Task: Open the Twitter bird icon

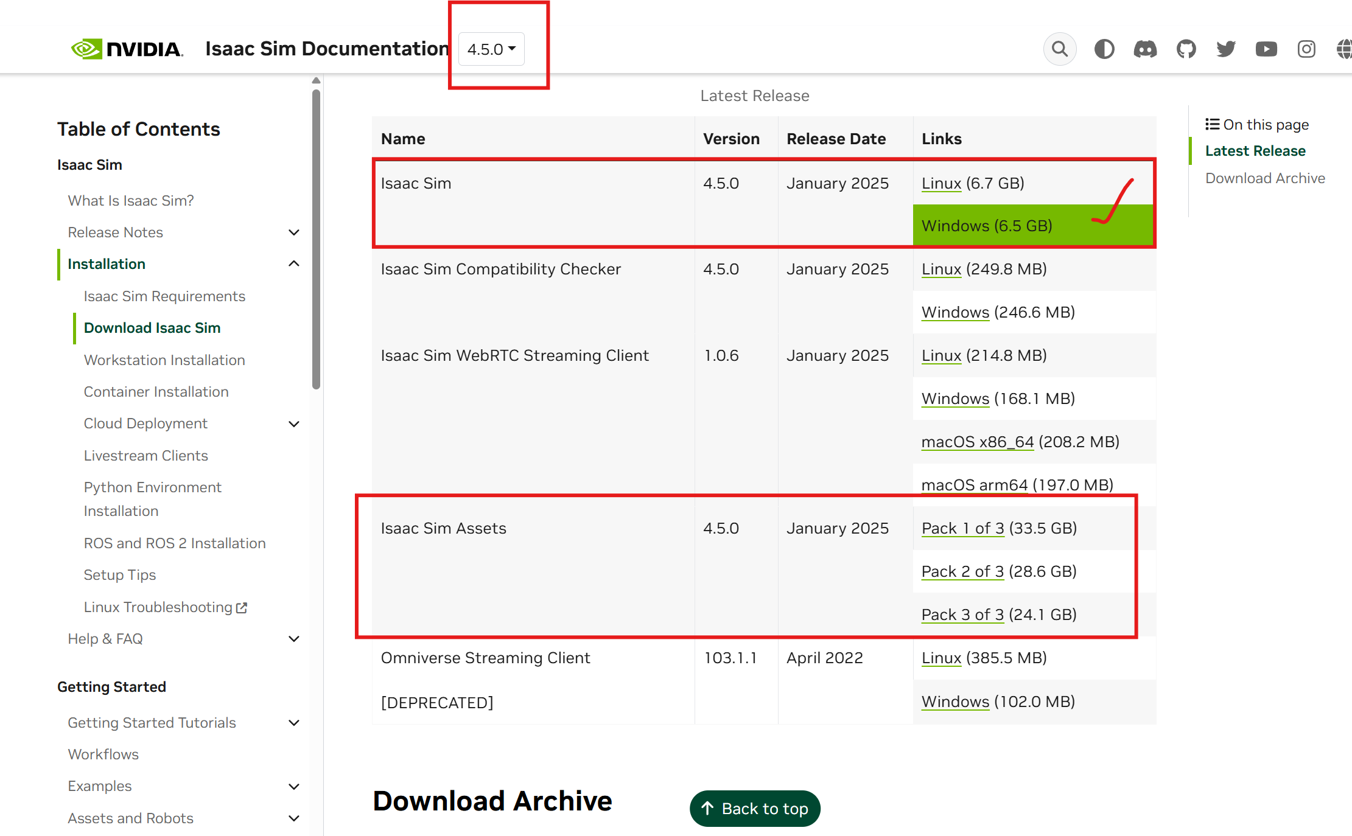Action: (x=1226, y=49)
